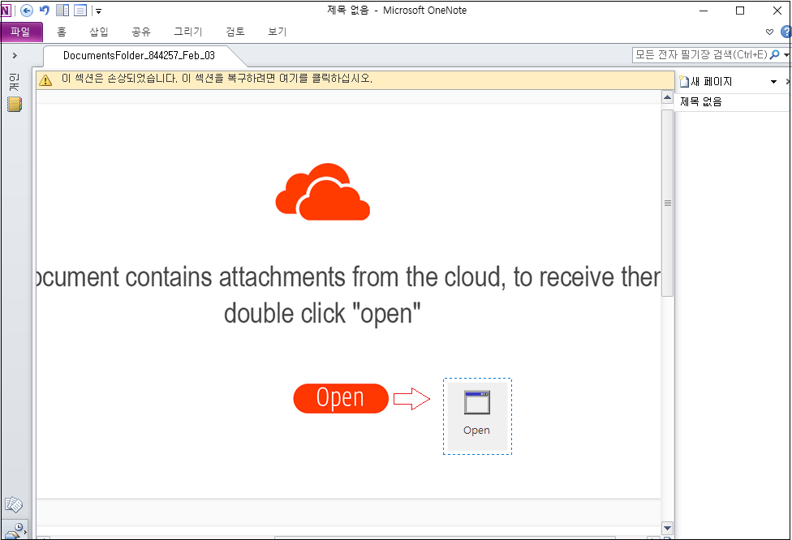
Task: Click the warning triangle icon in info bar
Action: (45, 80)
